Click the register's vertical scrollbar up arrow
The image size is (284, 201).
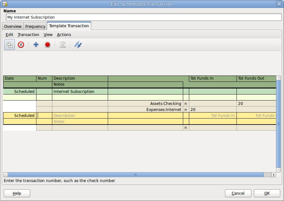point(278,78)
